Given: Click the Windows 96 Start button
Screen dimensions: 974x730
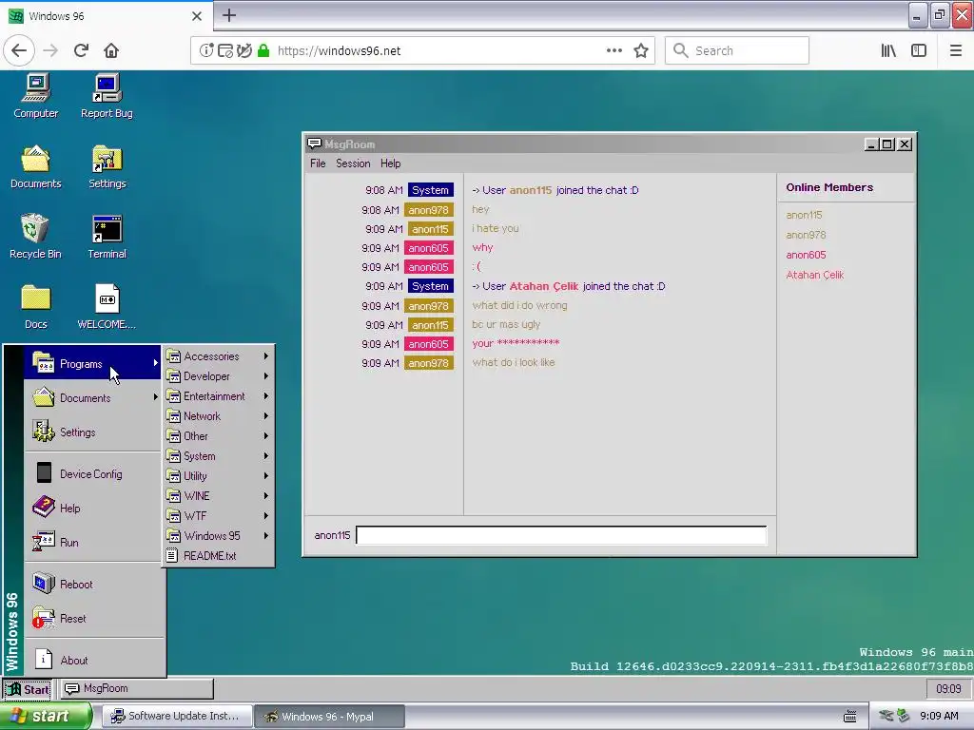Looking at the screenshot, I should pos(28,689).
